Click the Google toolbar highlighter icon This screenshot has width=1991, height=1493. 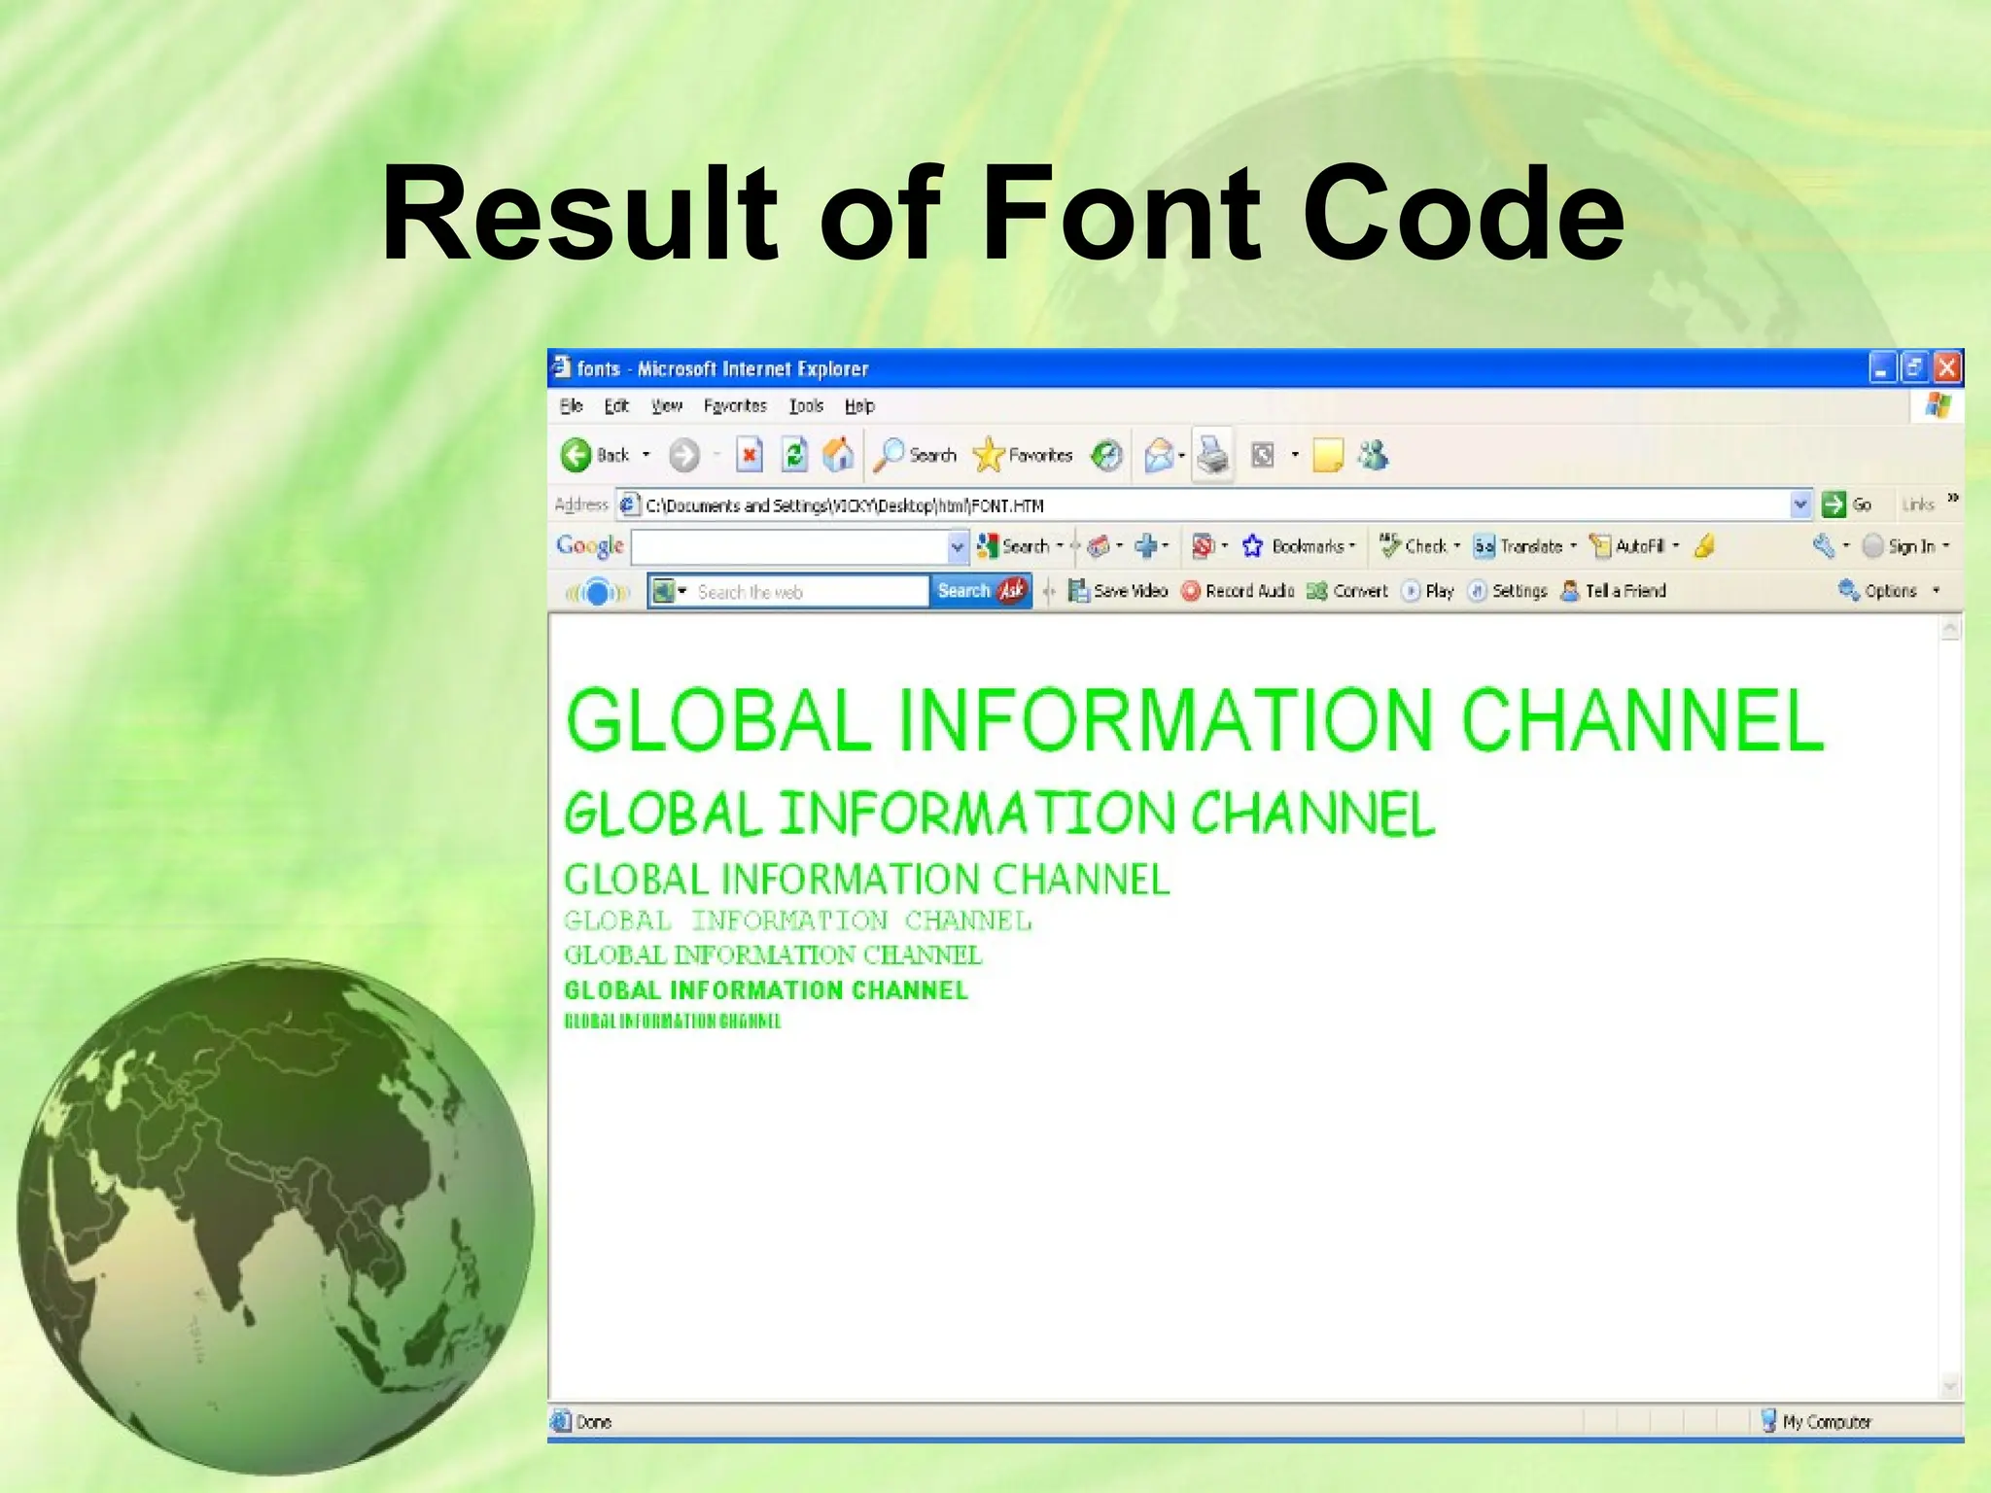tap(1703, 546)
